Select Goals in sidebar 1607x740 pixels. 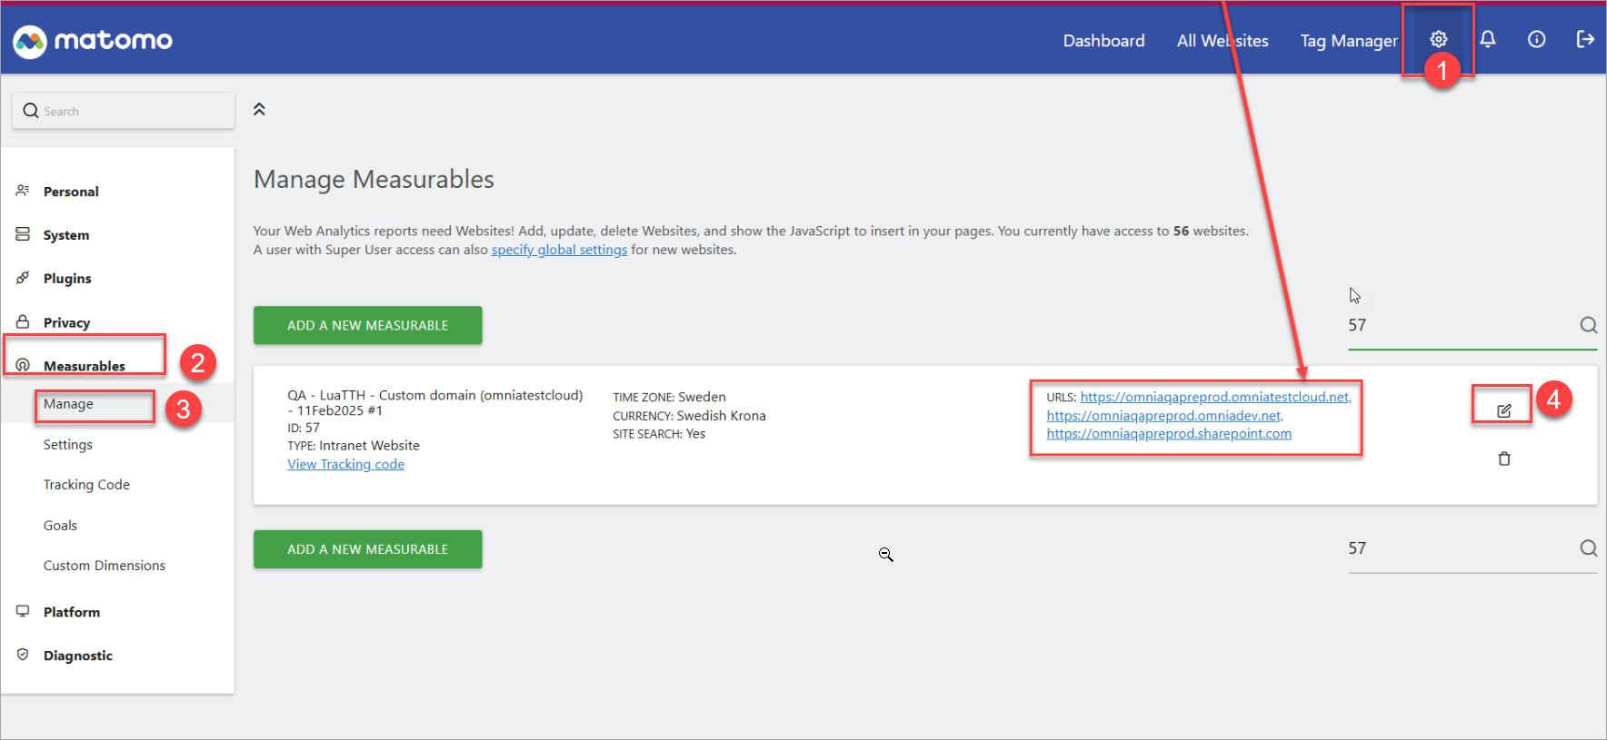tap(60, 526)
